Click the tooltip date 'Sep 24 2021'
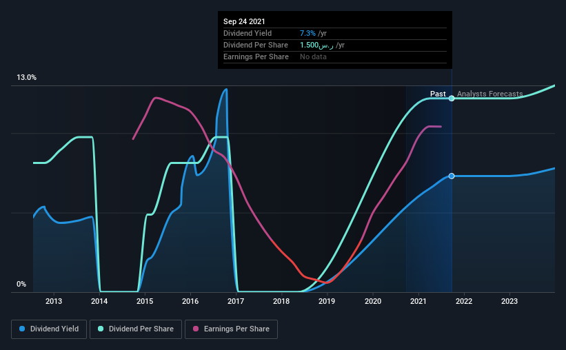The height and width of the screenshot is (350, 566). point(244,21)
